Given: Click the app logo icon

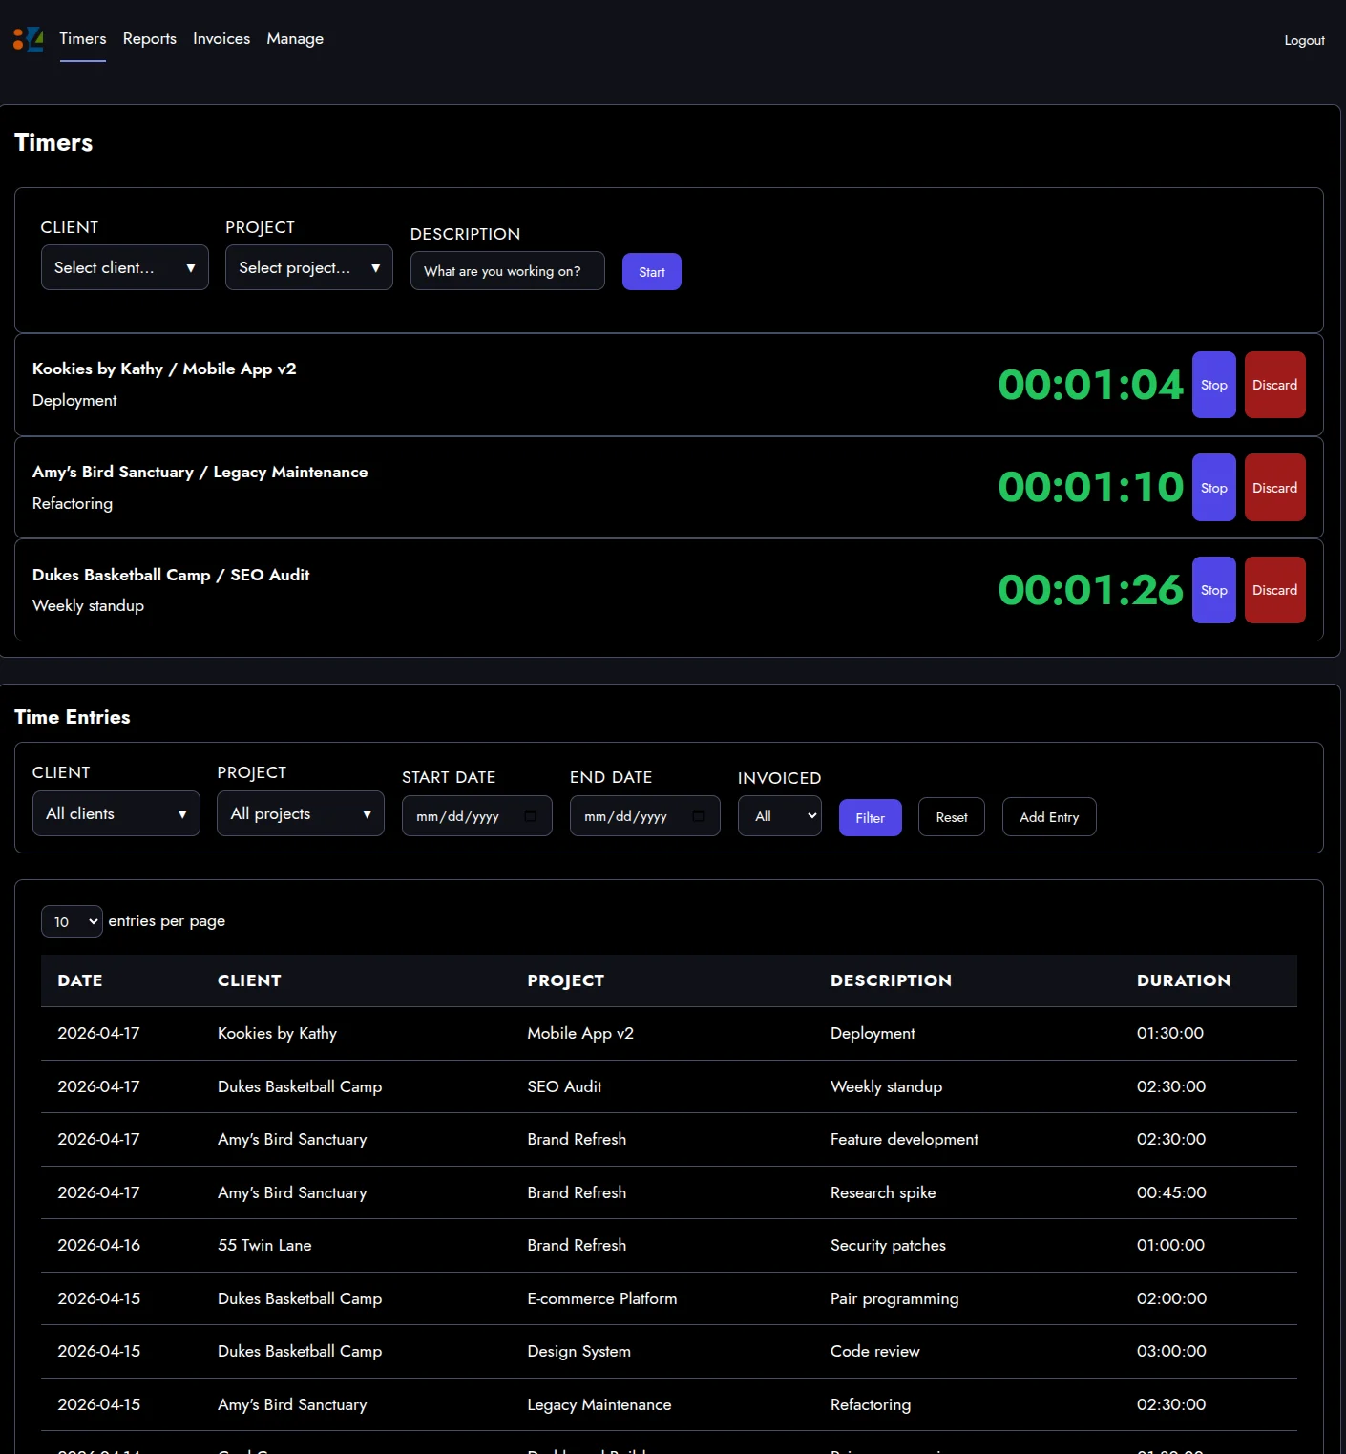Looking at the screenshot, I should click(28, 39).
